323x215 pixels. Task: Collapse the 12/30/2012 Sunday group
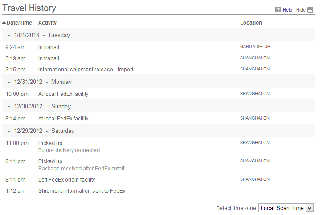tap(9, 107)
